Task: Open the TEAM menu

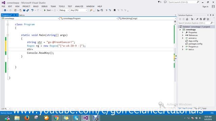Action: [x=53, y=6]
